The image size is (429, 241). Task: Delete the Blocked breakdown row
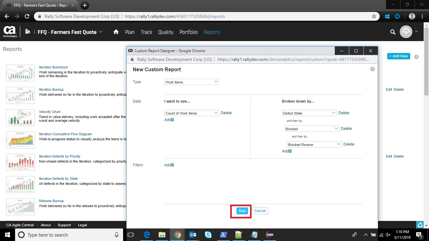[346, 129]
